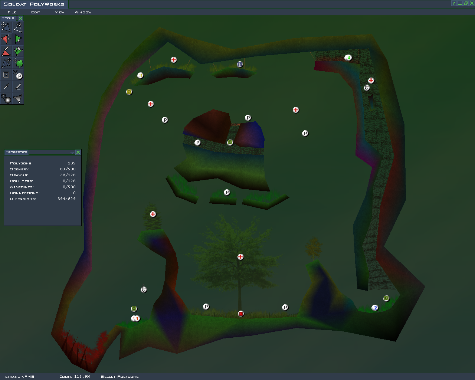Choose the Vertex Color brush tool
The image size is (475, 380).
pos(6,51)
